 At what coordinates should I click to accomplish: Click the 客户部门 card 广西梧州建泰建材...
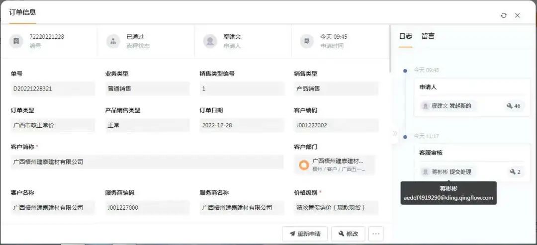(x=335, y=165)
